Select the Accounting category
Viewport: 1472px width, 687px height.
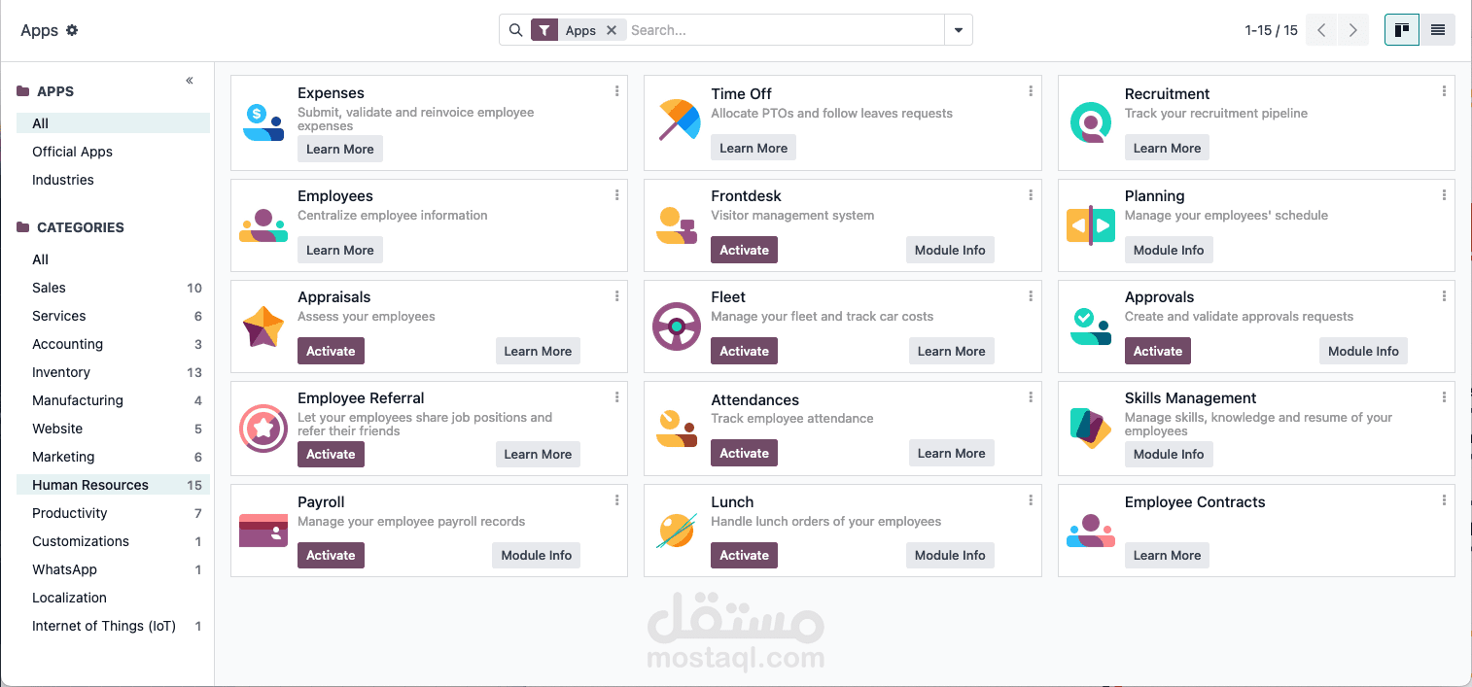pyautogui.click(x=113, y=344)
